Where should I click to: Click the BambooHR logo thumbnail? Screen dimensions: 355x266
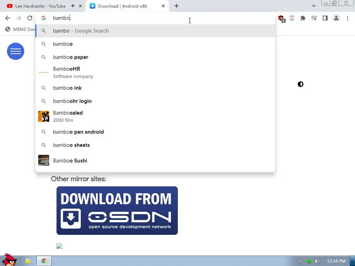pyautogui.click(x=44, y=72)
